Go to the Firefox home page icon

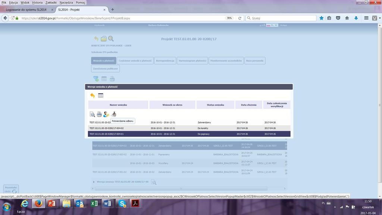pos(347,18)
